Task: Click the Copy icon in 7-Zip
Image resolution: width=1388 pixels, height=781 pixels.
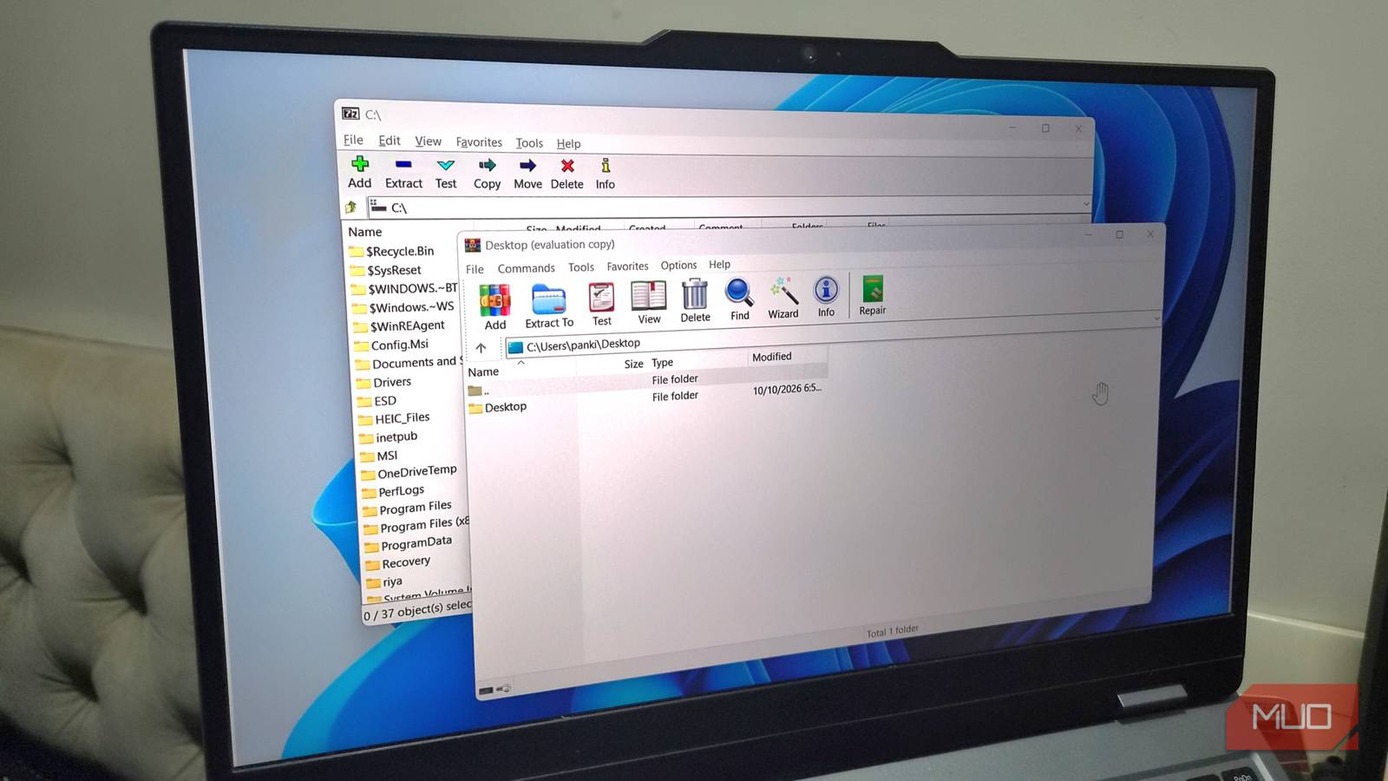Action: pos(487,165)
